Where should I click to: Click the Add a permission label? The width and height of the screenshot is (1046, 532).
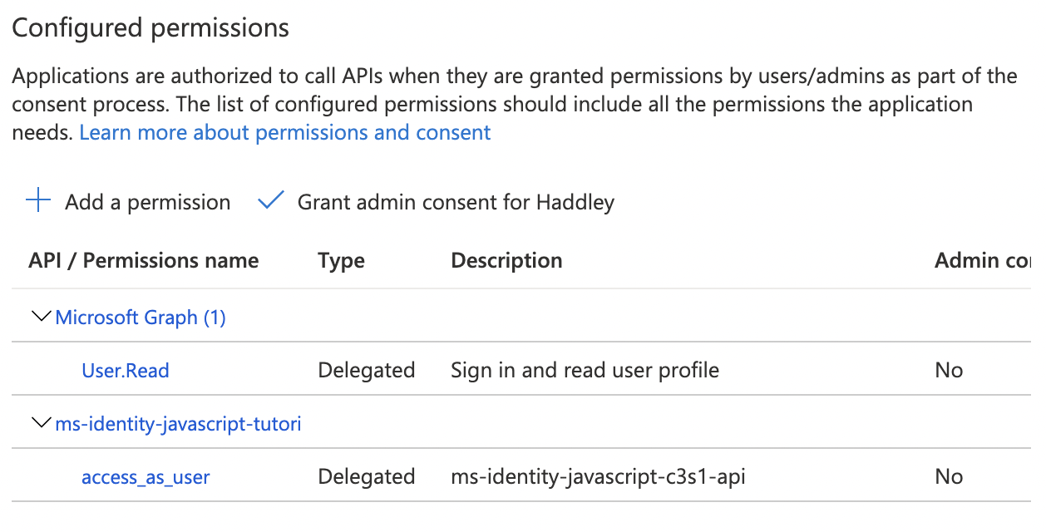tap(147, 202)
